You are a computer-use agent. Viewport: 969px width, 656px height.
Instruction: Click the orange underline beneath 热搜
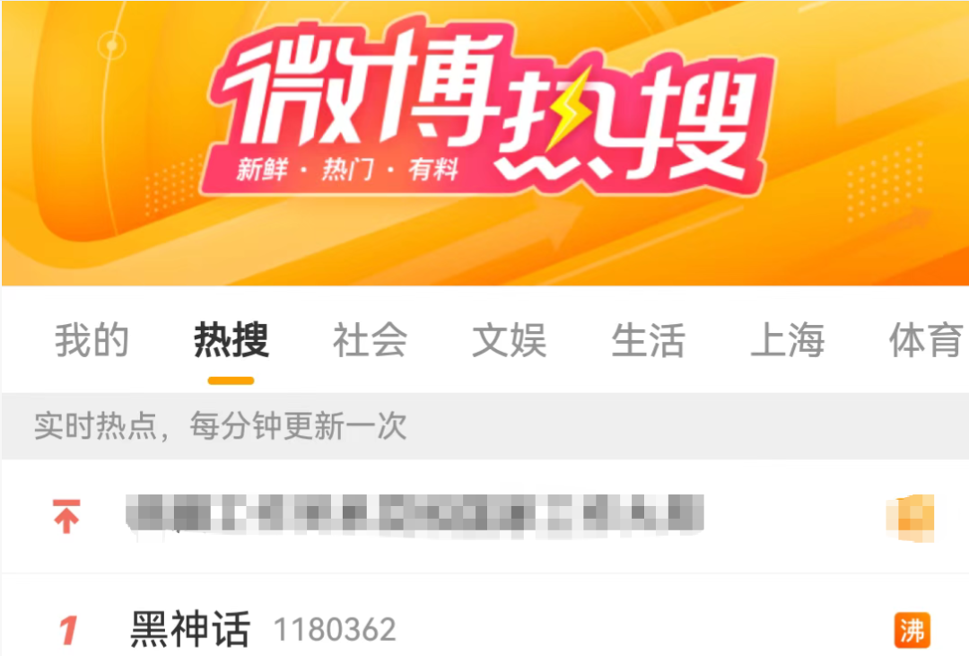coord(231,380)
